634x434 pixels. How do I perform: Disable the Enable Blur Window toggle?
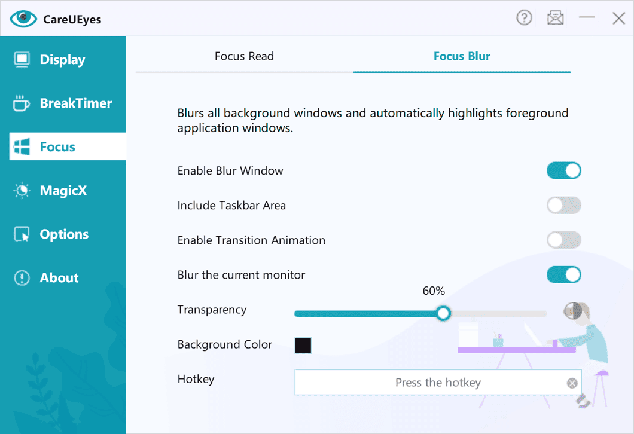[x=563, y=170]
